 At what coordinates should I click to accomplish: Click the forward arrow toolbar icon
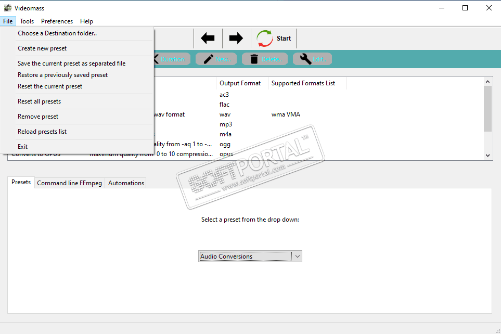click(x=236, y=38)
